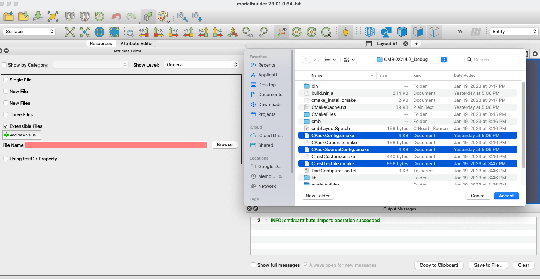The width and height of the screenshot is (540, 279).
Task: Check the New Files option
Action: click(x=6, y=103)
